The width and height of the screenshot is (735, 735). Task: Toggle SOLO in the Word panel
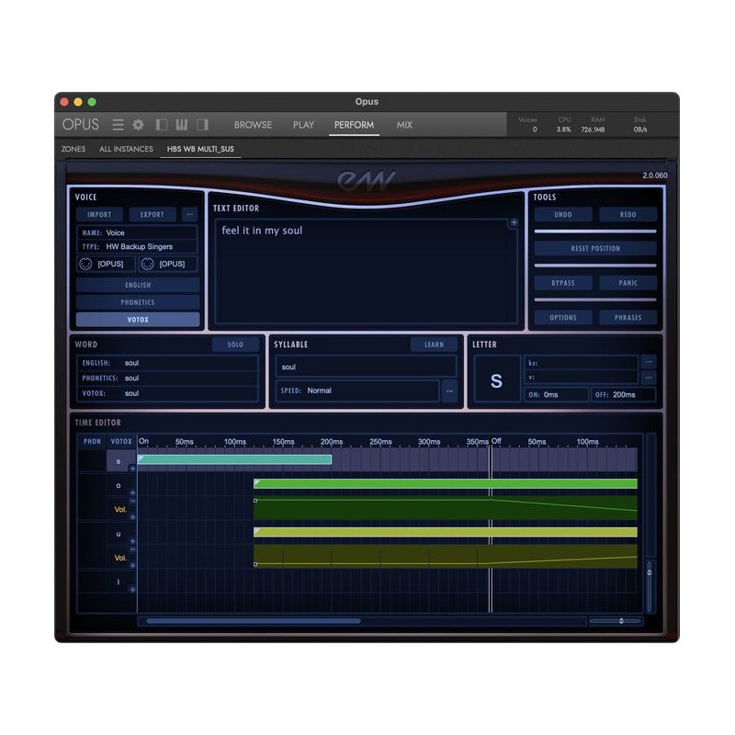coord(235,345)
